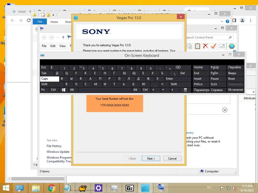258x193 pixels.
Task: Toggle the right Shift key
Action: click(180, 84)
